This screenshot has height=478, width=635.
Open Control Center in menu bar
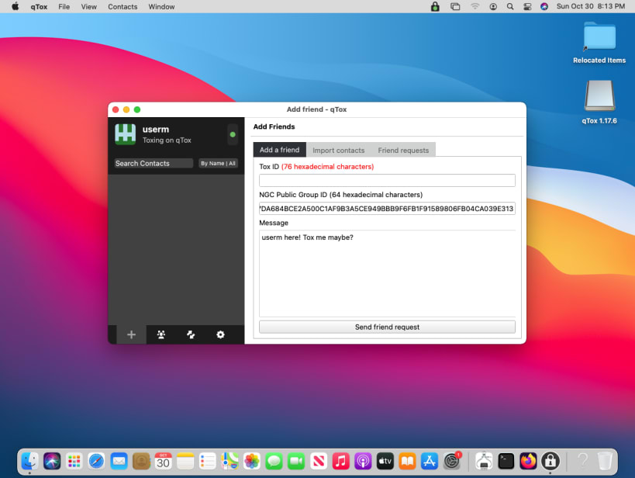[527, 6]
